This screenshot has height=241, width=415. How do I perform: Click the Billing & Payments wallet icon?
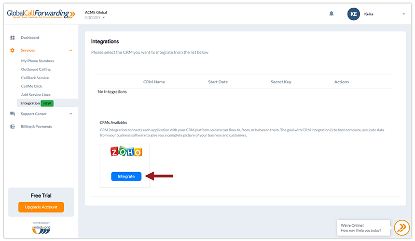tap(12, 126)
